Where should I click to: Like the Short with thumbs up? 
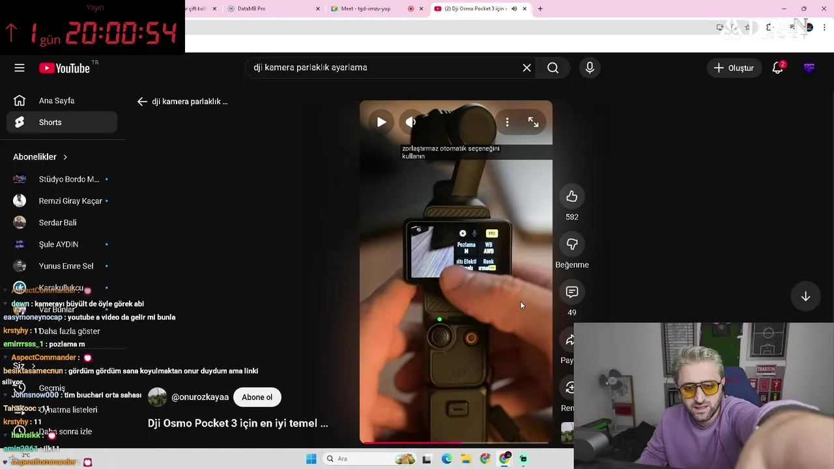point(572,196)
